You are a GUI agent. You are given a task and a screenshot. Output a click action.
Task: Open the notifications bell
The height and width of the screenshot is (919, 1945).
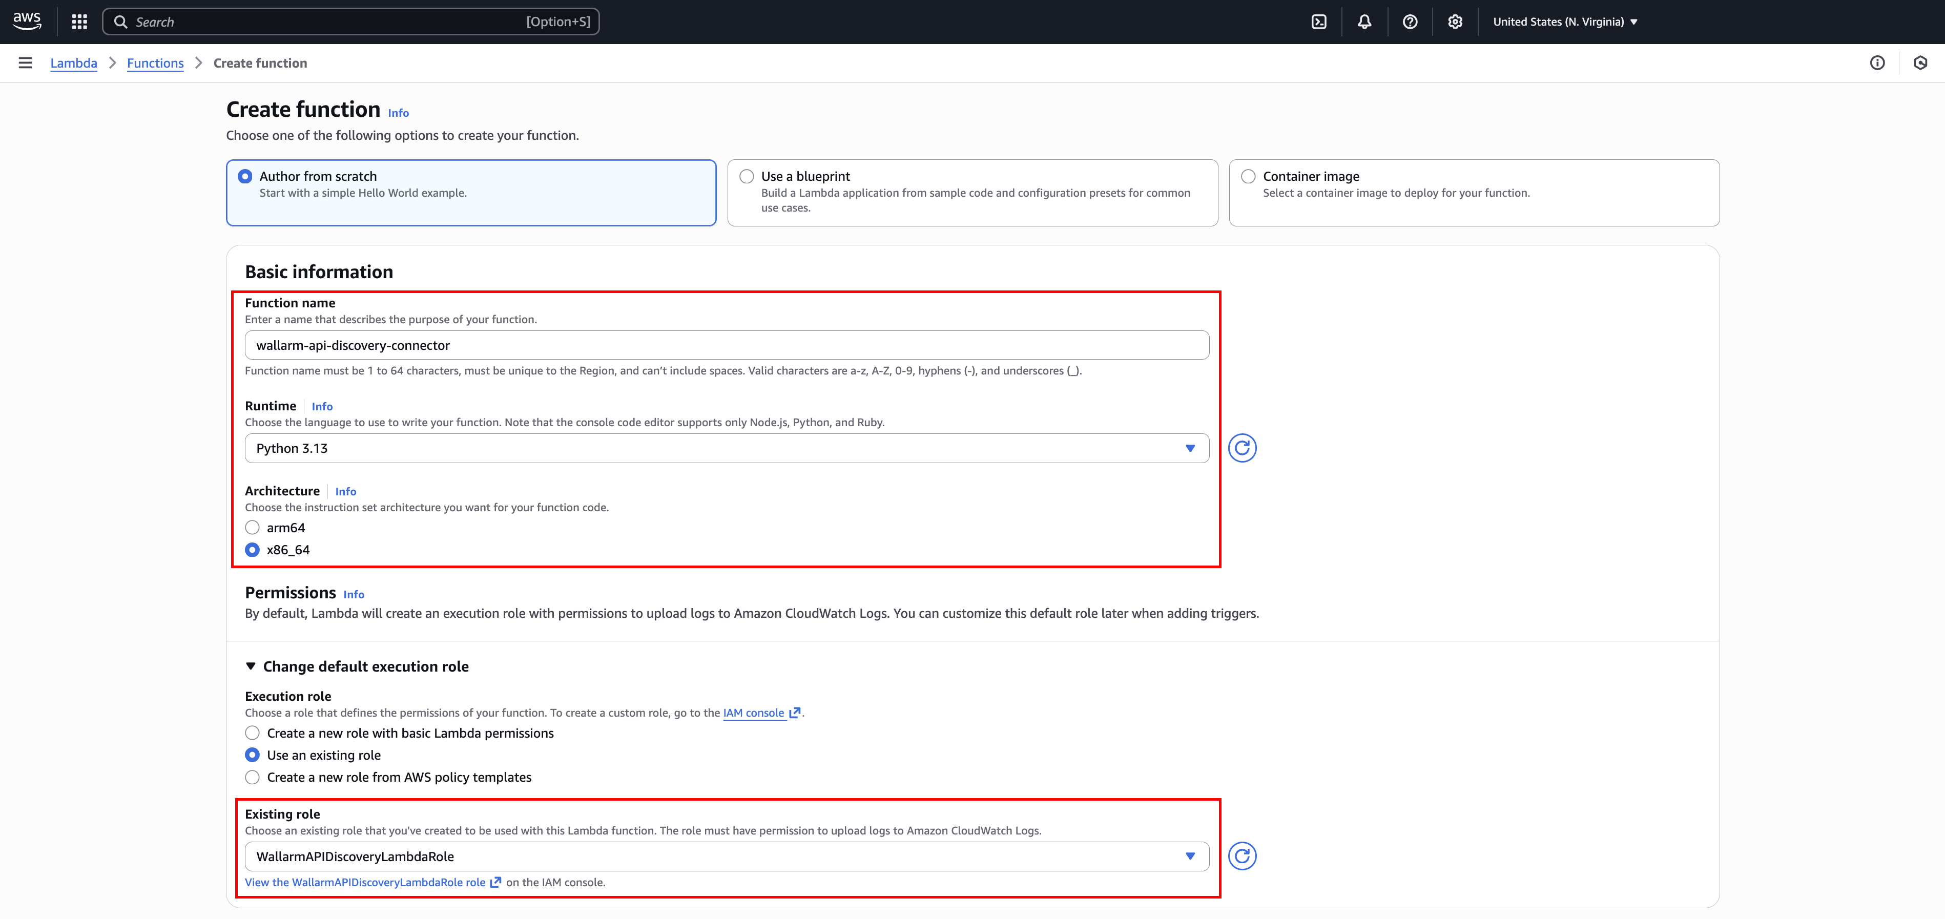pyautogui.click(x=1364, y=21)
